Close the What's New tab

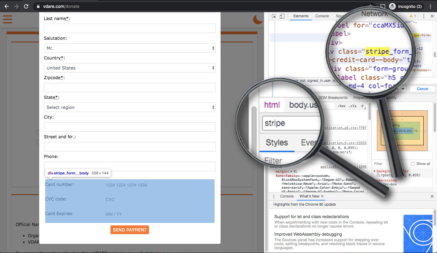point(322,196)
